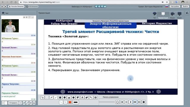Click Загрузить/Проиграть PowerPoint презентацию bar
Screen dimensions: 190x107
pos(111,21)
